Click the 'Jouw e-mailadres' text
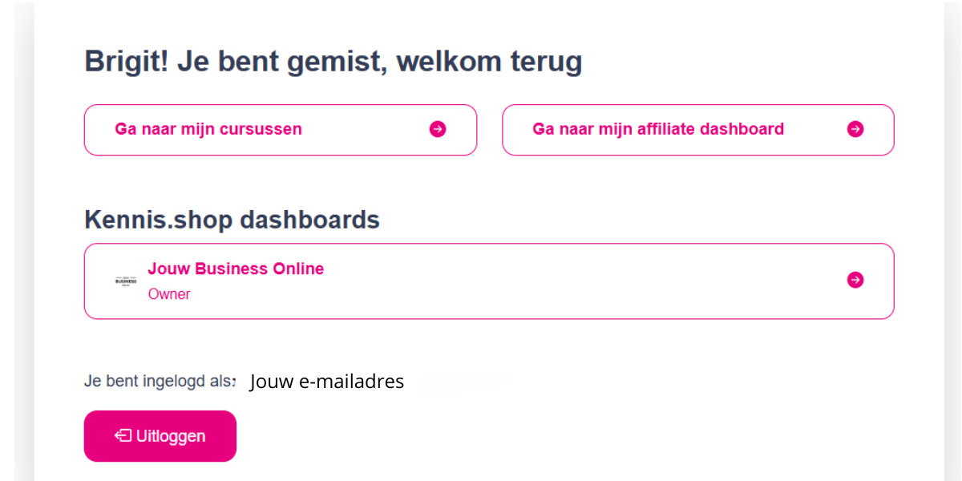The width and height of the screenshot is (962, 481). pyautogui.click(x=327, y=382)
